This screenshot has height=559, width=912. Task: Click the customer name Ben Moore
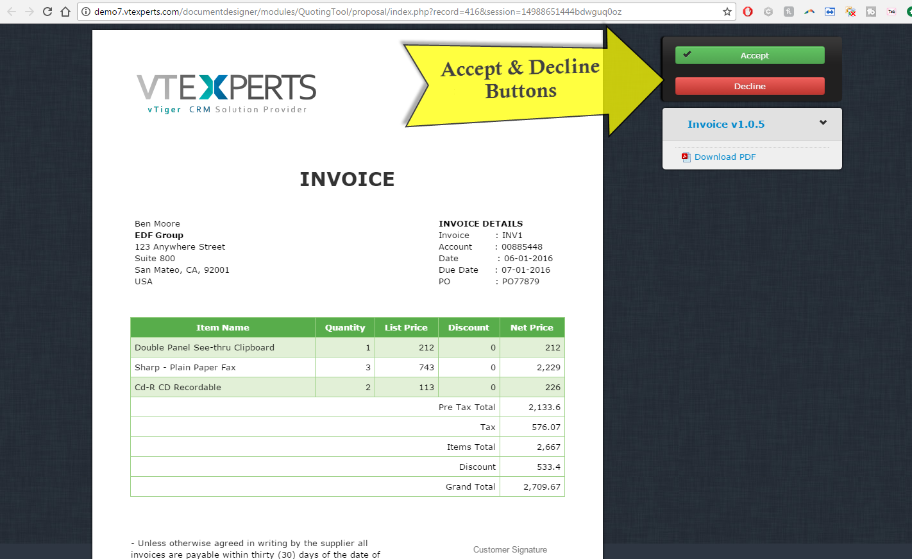click(x=157, y=223)
